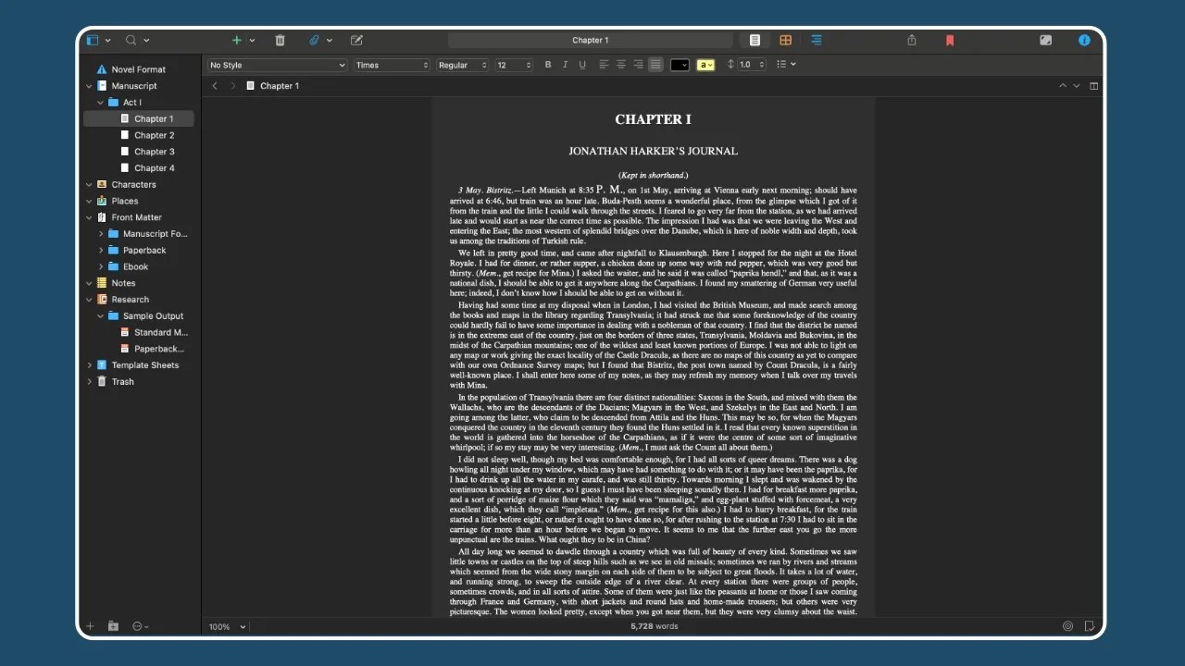The width and height of the screenshot is (1185, 666).
Task: Switch to Outline view mode
Action: point(816,40)
